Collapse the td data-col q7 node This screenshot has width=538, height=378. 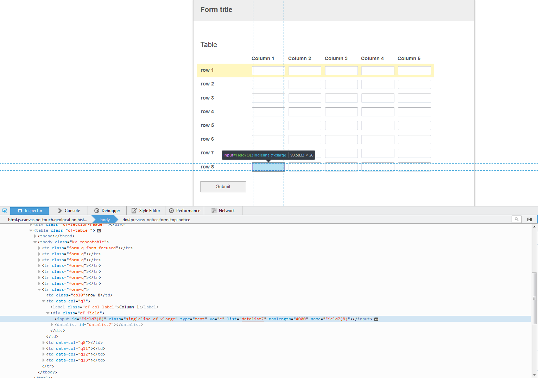pyautogui.click(x=43, y=301)
